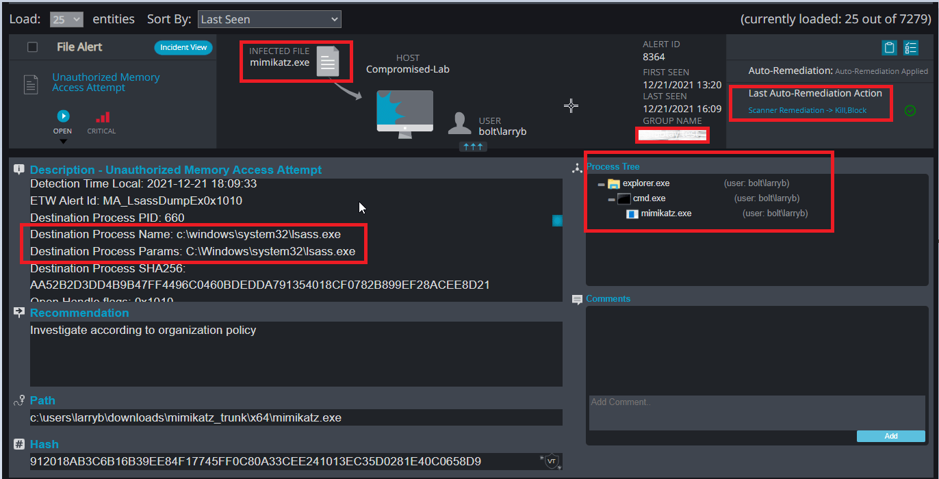Open the Incident View

click(x=183, y=47)
